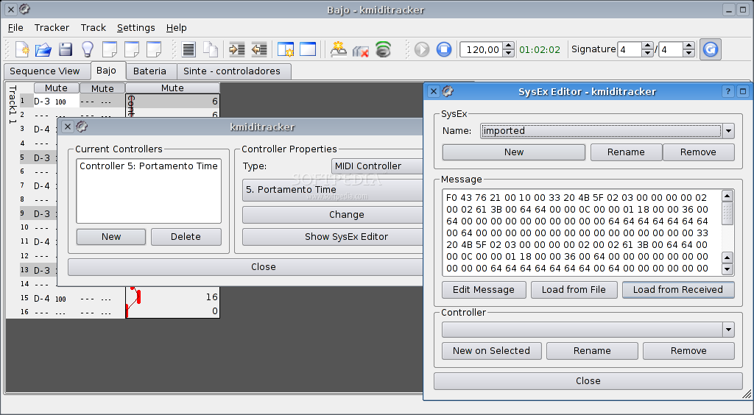
Task: Click the remove row left-arrow icon
Action: coord(259,49)
